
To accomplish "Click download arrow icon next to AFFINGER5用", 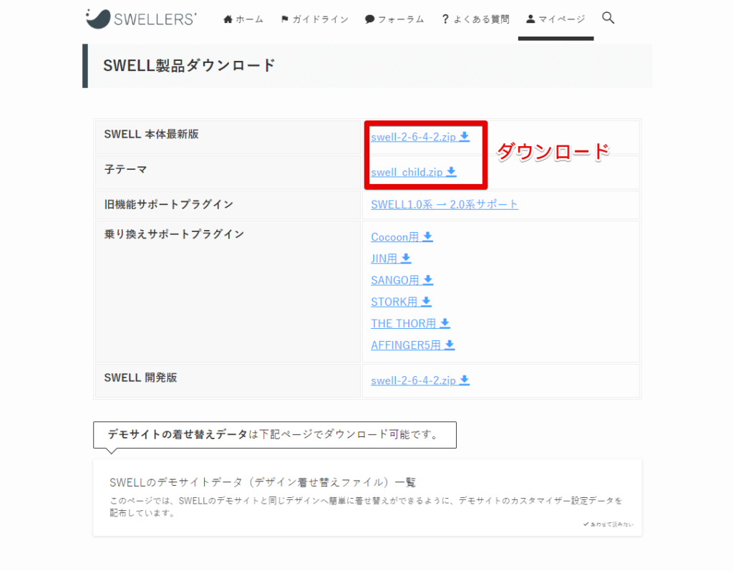I will coord(450,345).
